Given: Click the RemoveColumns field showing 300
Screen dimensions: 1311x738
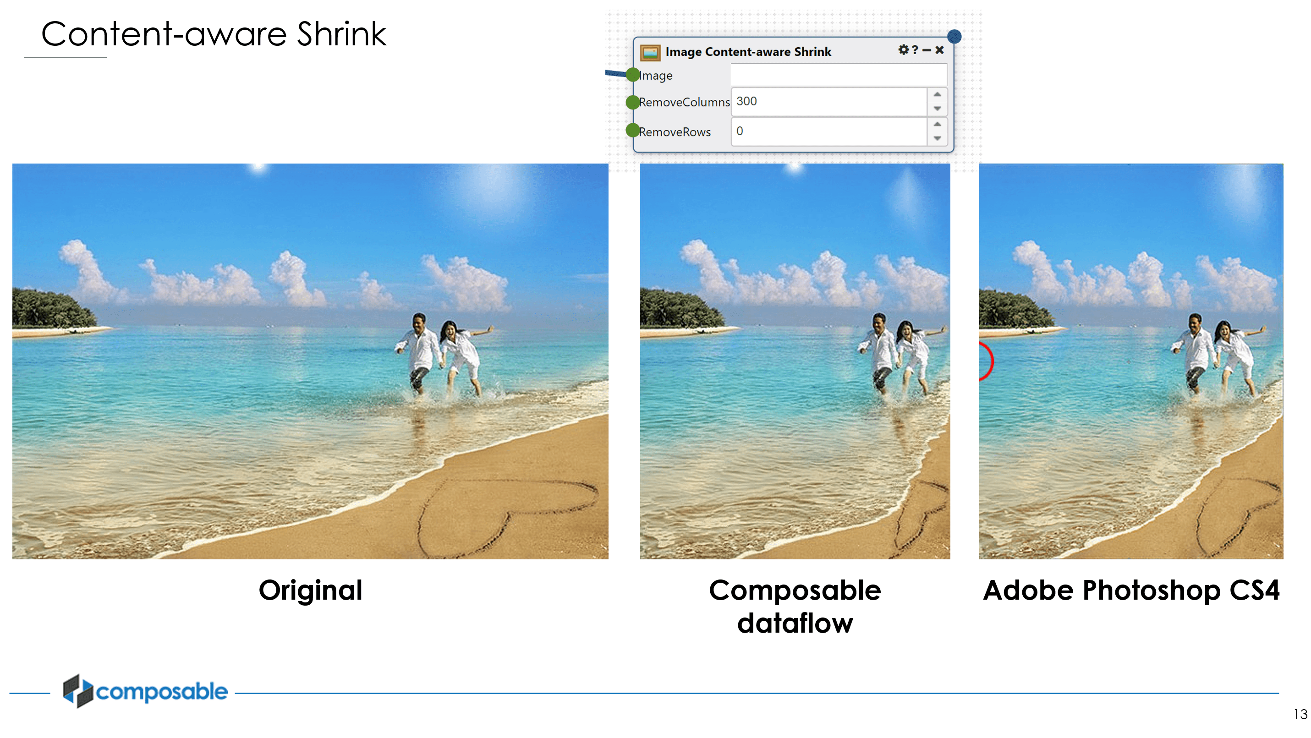Looking at the screenshot, I should coord(828,101).
